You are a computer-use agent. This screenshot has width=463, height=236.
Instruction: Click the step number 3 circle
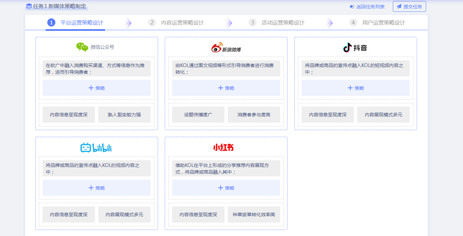click(x=253, y=22)
